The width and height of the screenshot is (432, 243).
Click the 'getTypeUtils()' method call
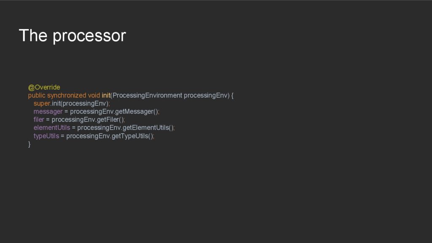pos(132,136)
